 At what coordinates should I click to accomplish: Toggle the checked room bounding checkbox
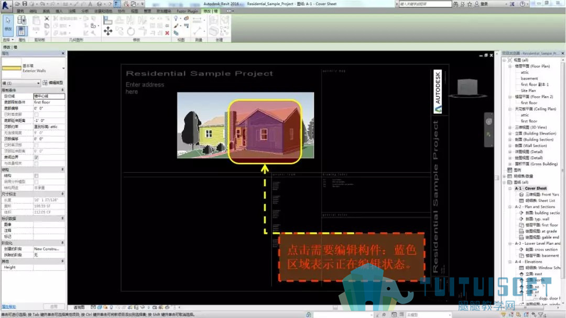(x=36, y=157)
